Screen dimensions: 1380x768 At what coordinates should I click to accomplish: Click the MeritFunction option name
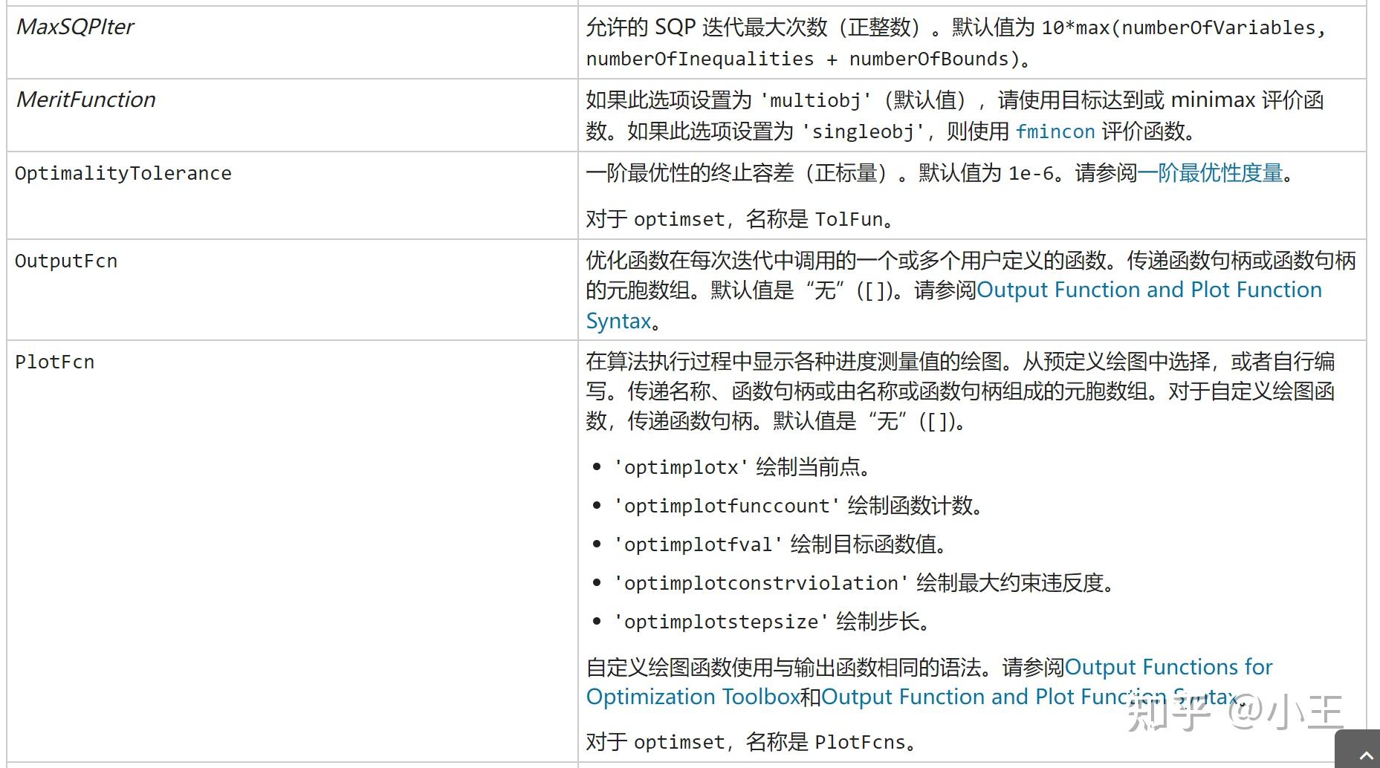click(86, 100)
